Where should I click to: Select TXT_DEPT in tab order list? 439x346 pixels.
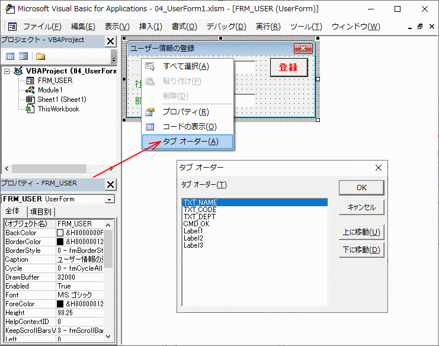255,217
